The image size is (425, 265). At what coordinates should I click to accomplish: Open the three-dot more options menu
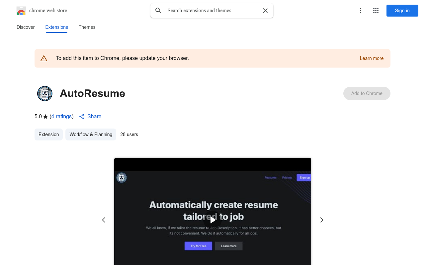tap(361, 11)
